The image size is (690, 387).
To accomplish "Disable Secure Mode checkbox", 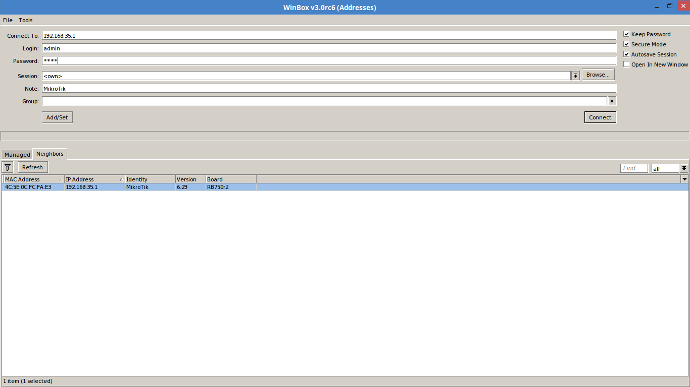I will (626, 44).
